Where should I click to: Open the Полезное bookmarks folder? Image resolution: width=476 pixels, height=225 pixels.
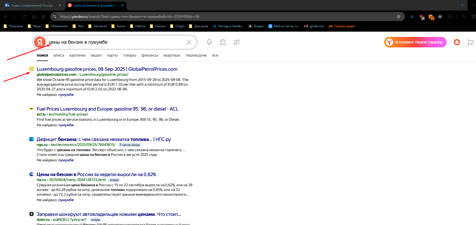click(13, 26)
